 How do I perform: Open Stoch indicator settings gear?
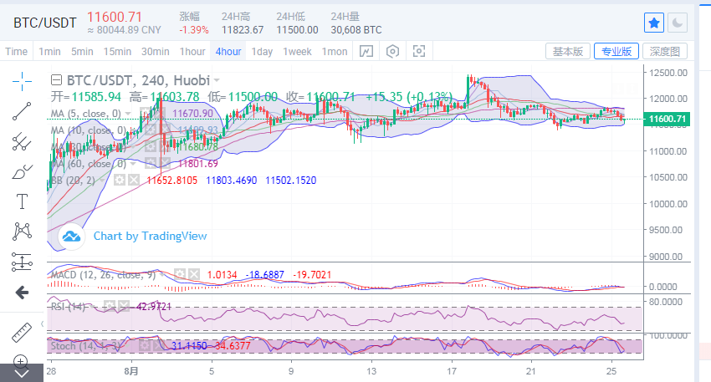144,346
